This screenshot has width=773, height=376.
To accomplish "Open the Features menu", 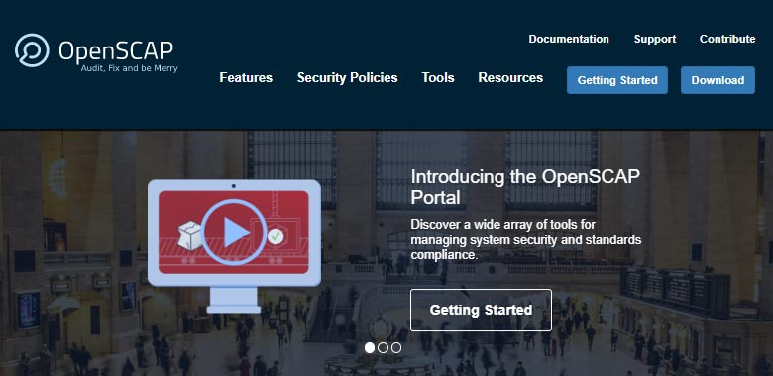I will tap(246, 78).
